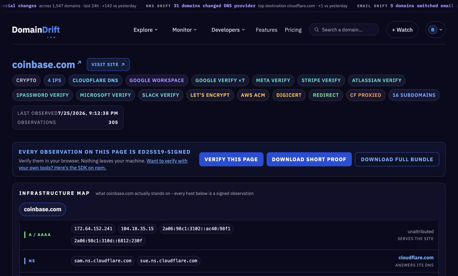Expand the Developers menu
The width and height of the screenshot is (458, 276).
point(228,30)
